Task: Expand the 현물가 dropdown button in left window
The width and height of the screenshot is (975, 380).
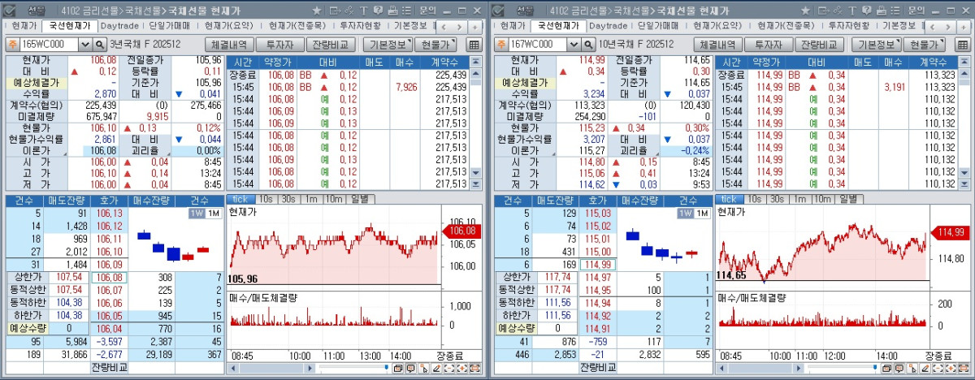Action: tap(435, 45)
